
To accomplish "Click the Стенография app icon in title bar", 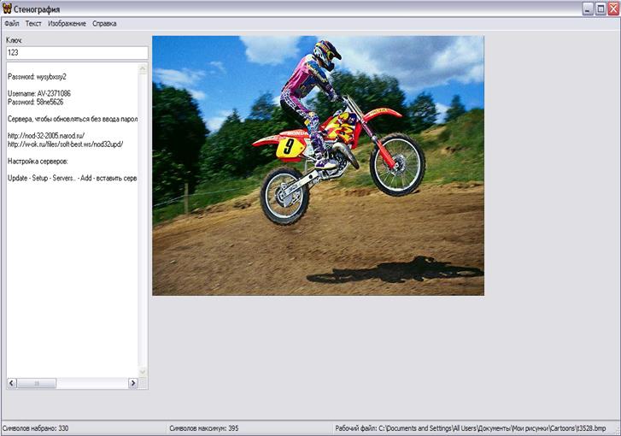I will tap(8, 9).
